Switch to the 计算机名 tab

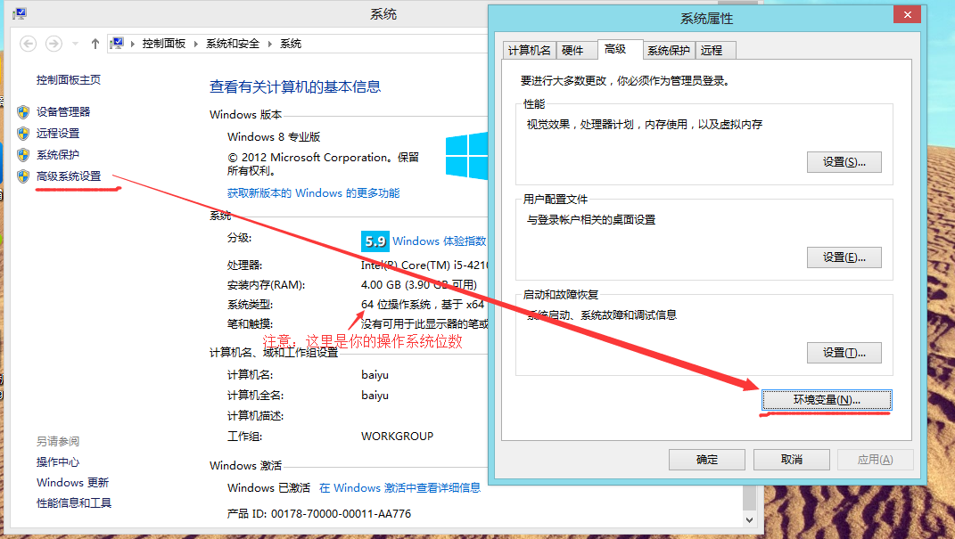pos(530,51)
